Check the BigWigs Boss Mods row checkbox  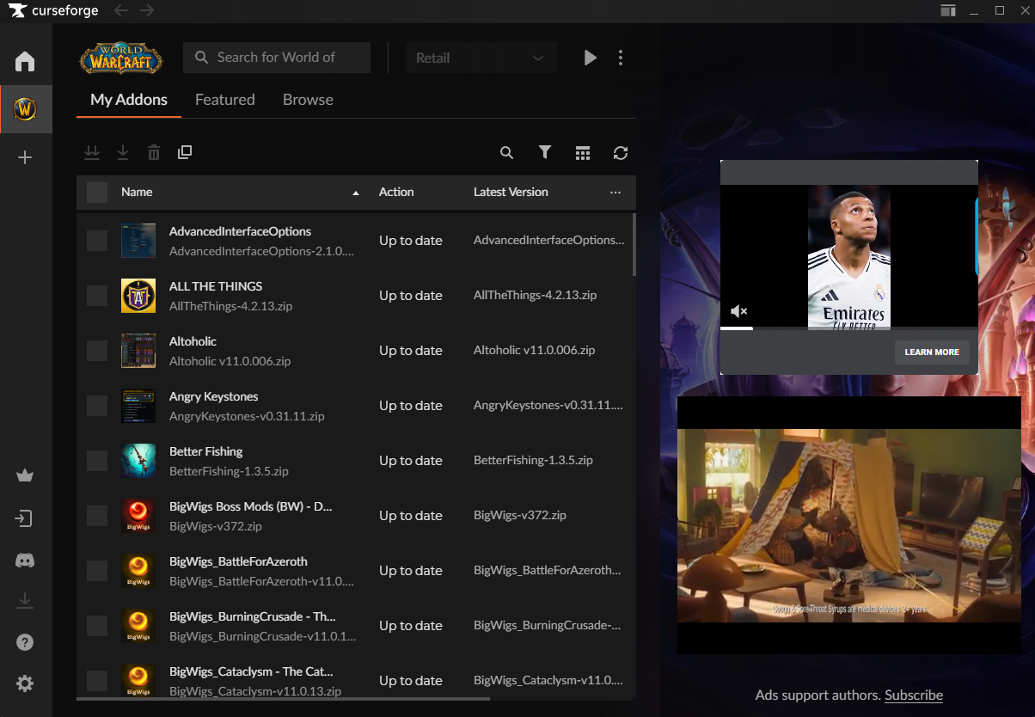pos(97,516)
